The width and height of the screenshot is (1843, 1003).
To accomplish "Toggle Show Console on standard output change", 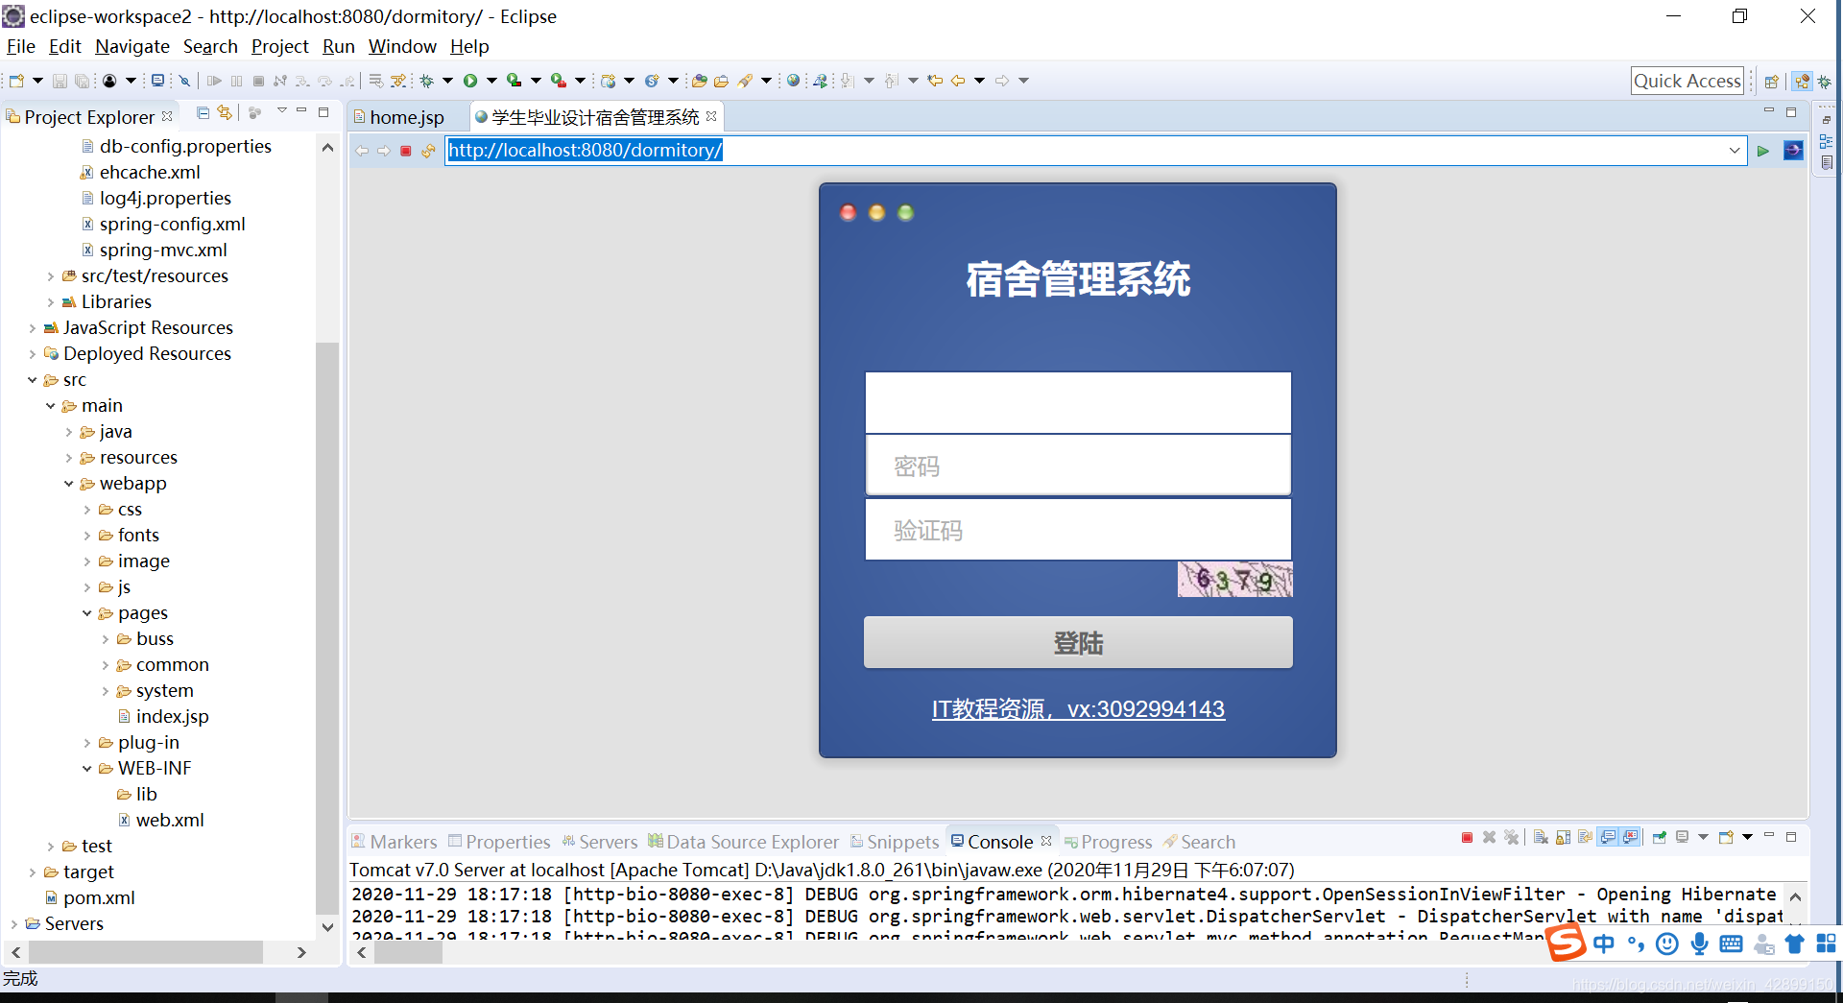I will pos(1607,837).
